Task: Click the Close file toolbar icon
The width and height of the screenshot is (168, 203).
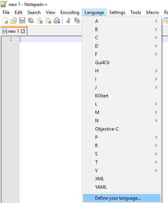Action: (x=39, y=20)
